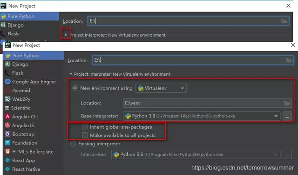Collapse the Project Interpreter section
The height and width of the screenshot is (175, 298).
click(x=71, y=74)
